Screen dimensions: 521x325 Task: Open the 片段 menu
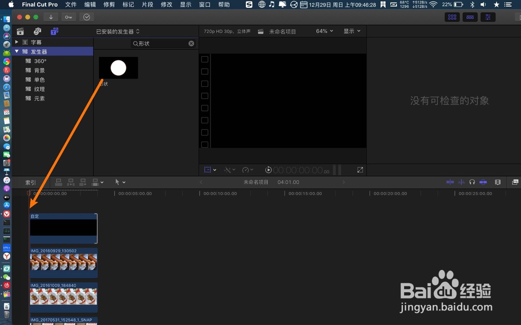pos(147,4)
